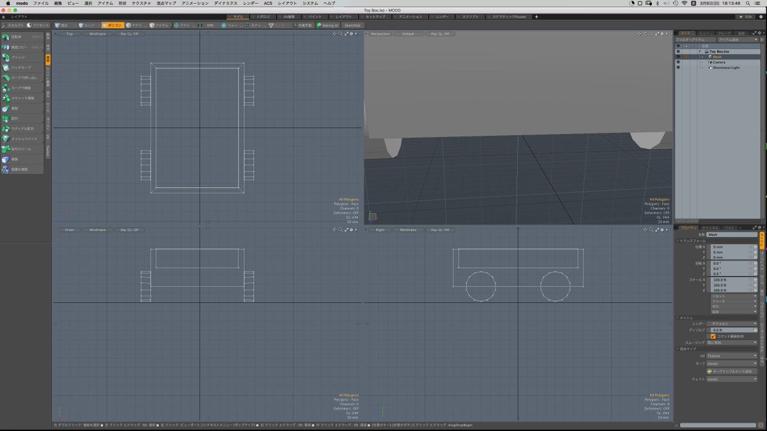Viewport: 767px width, 431px height.
Task: Open the ファイル menu
Action: (x=40, y=3)
